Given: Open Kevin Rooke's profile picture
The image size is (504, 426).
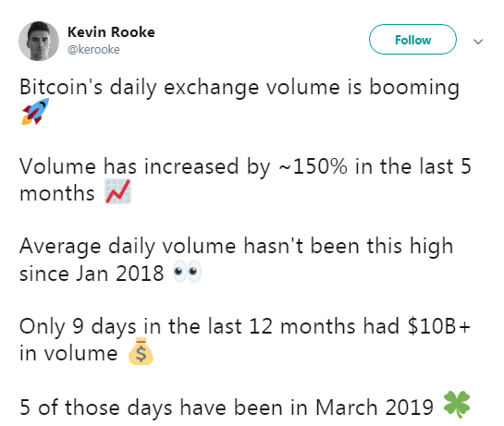Looking at the screenshot, I should (x=39, y=42).
